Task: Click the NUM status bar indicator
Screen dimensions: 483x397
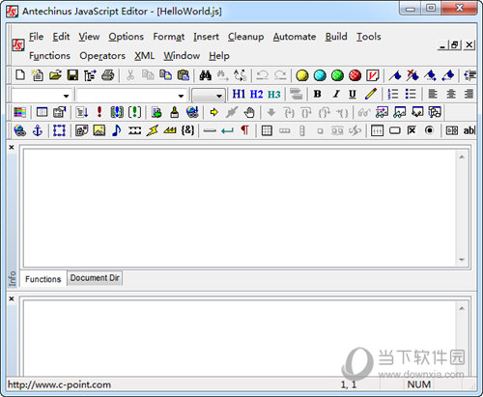Action: coord(418,384)
